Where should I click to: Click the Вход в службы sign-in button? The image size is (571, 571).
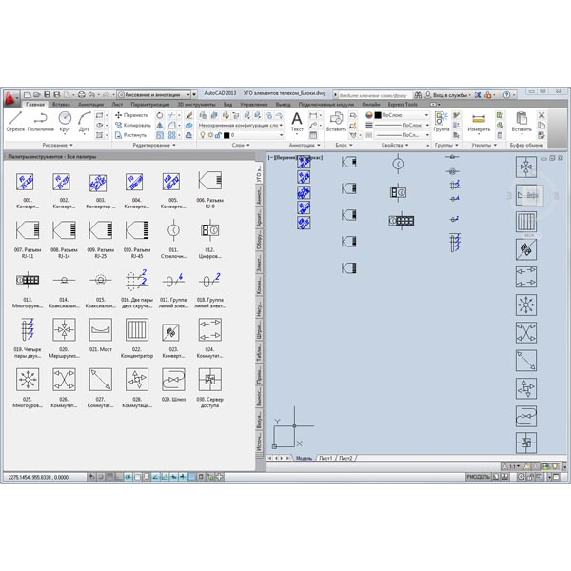pyautogui.click(x=448, y=95)
